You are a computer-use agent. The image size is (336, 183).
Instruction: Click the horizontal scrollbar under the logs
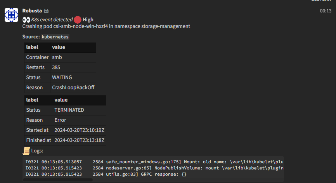(58, 180)
